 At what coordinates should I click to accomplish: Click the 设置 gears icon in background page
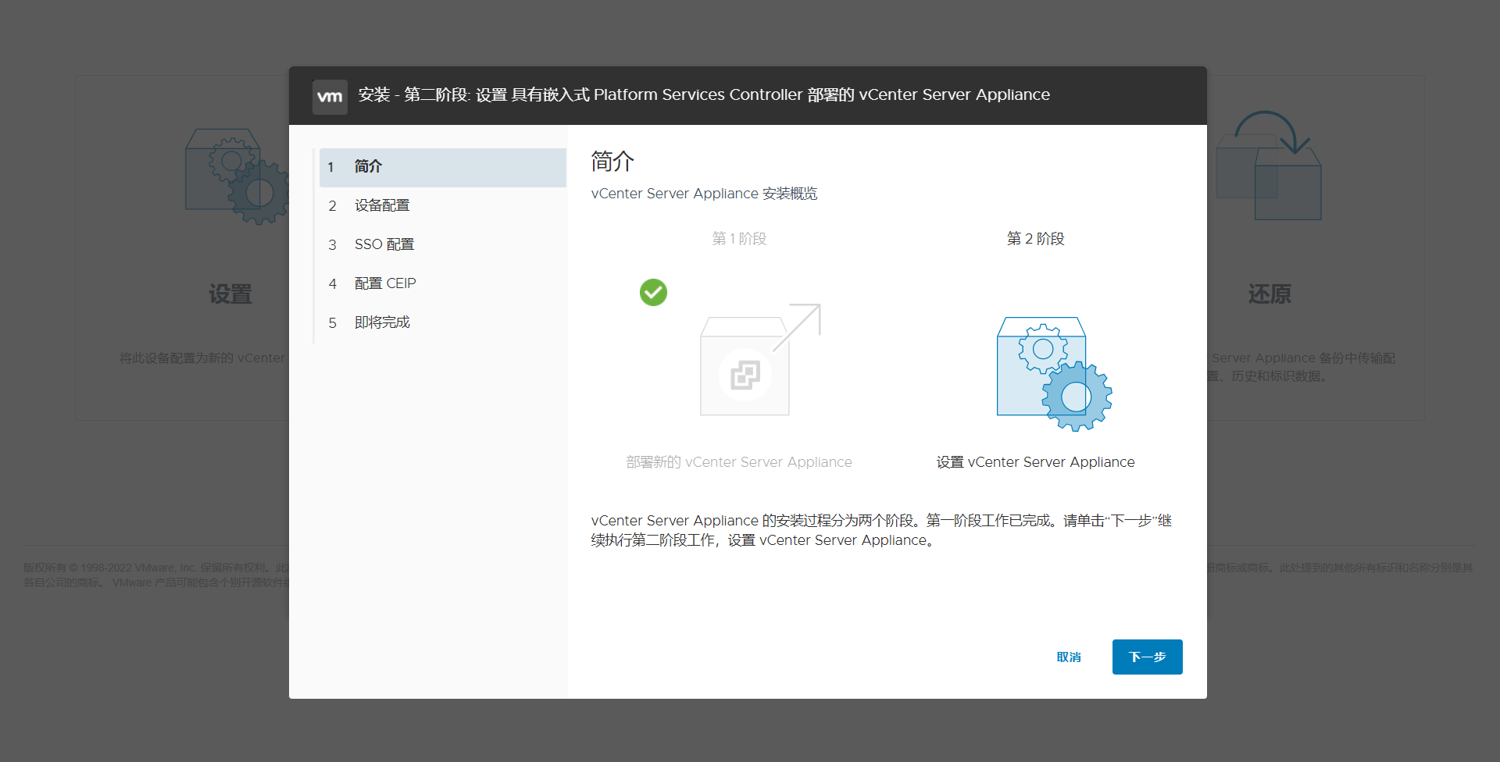237,176
